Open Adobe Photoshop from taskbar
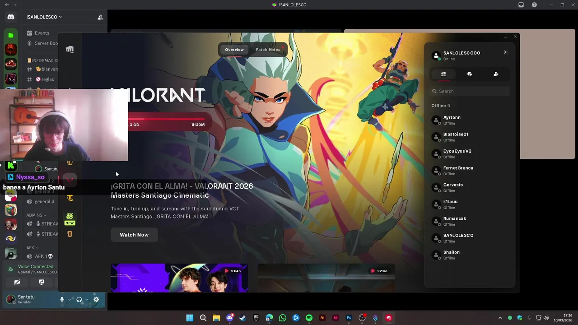The image size is (578, 325). (x=349, y=318)
